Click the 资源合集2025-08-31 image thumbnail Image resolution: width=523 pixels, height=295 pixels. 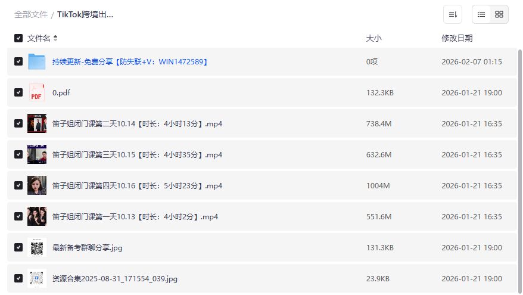click(37, 278)
